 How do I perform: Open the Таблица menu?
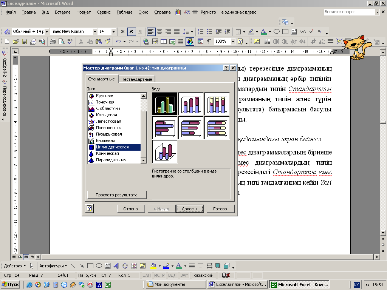tap(124, 12)
